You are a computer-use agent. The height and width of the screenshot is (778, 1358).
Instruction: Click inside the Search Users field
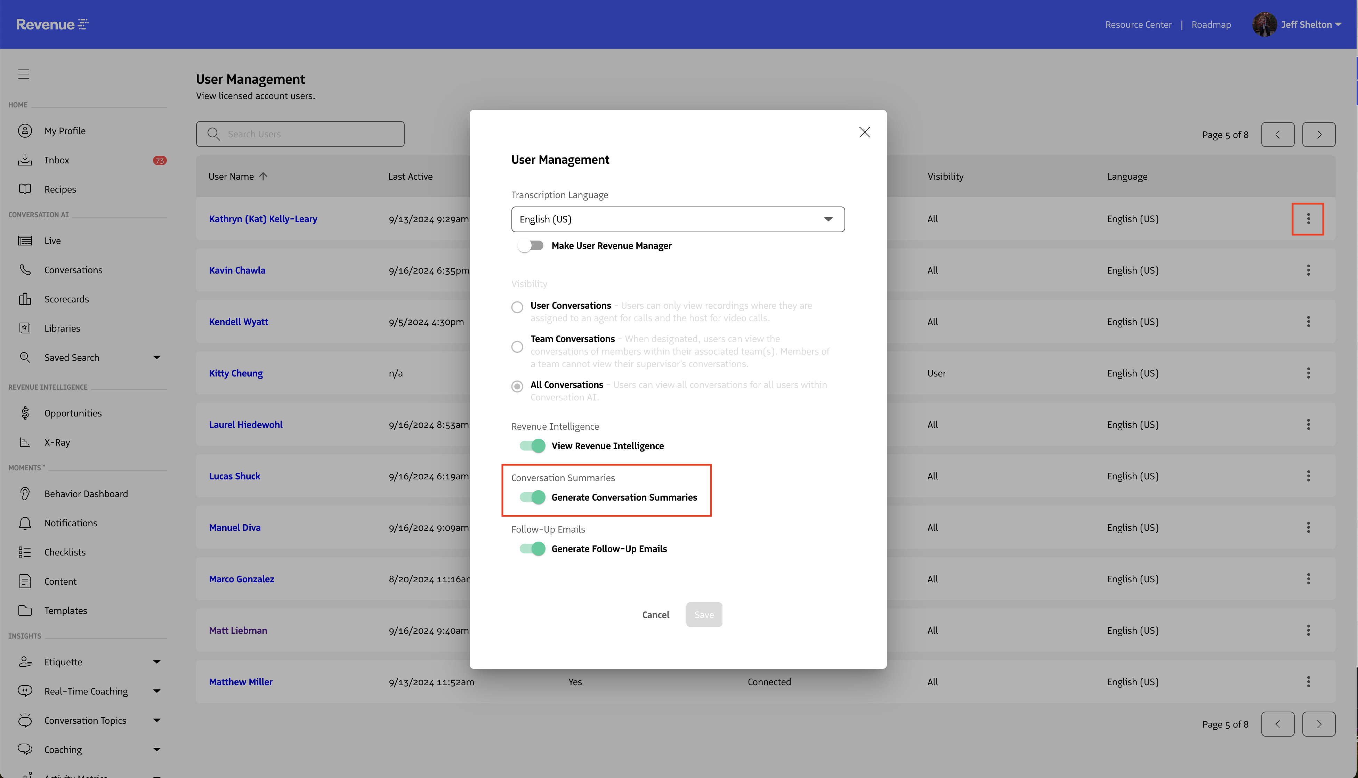[x=300, y=133]
